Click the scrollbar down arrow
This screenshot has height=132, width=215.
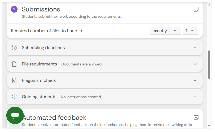(x=209, y=126)
